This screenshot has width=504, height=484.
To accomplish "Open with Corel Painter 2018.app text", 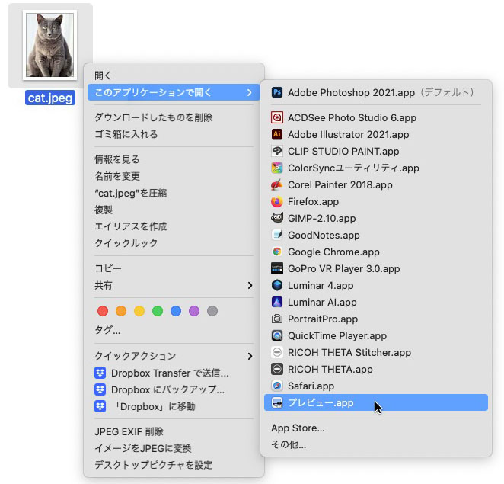I will click(340, 184).
